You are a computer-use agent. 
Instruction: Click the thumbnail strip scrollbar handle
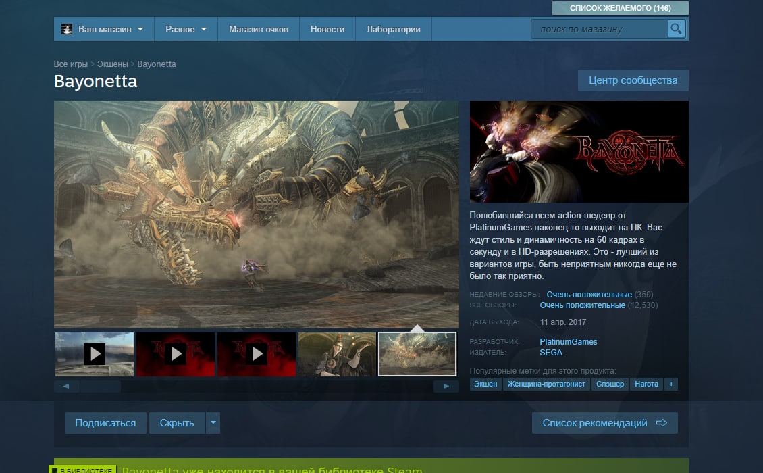tap(100, 387)
